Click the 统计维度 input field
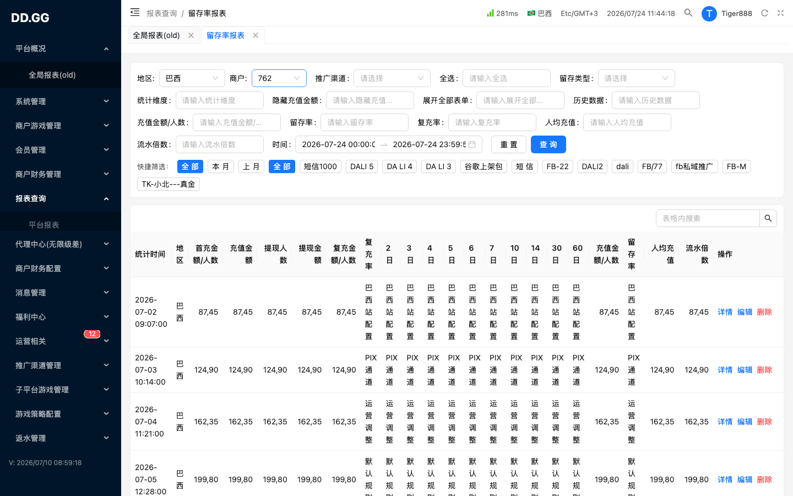 [220, 100]
